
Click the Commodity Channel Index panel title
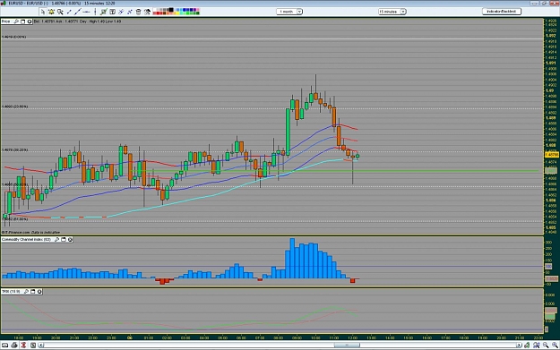tap(26, 239)
